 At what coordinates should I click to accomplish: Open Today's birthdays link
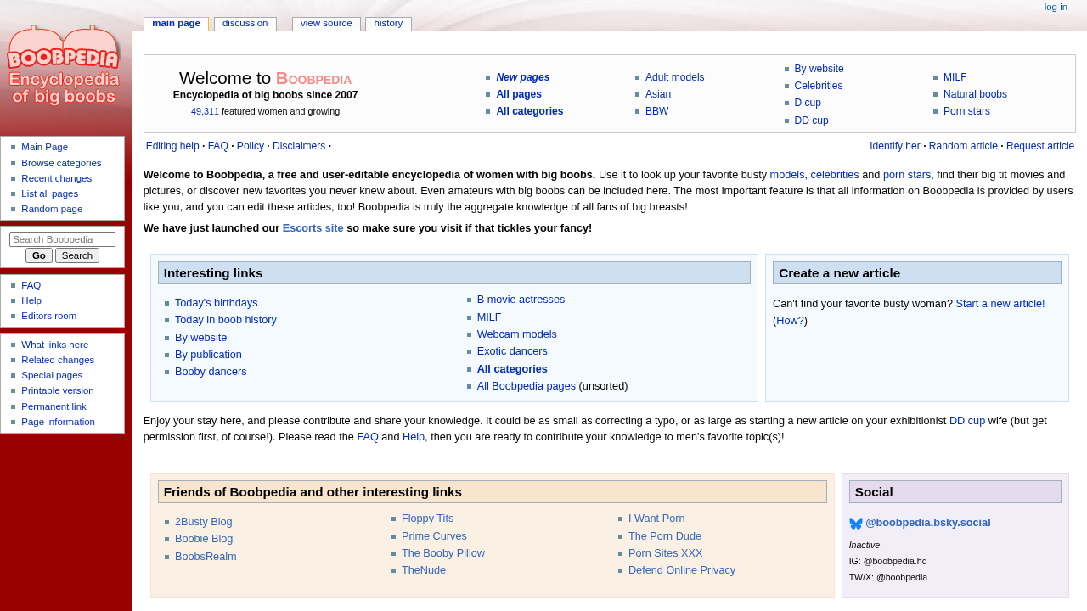[x=217, y=303]
